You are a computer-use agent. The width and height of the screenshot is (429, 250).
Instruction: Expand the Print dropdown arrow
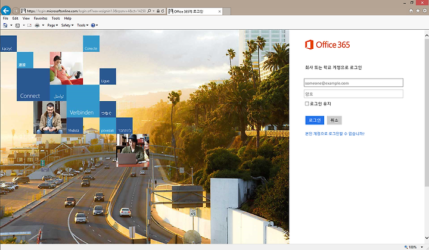(43, 25)
